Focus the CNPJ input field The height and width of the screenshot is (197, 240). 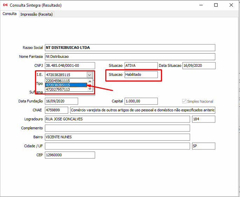pos(70,66)
